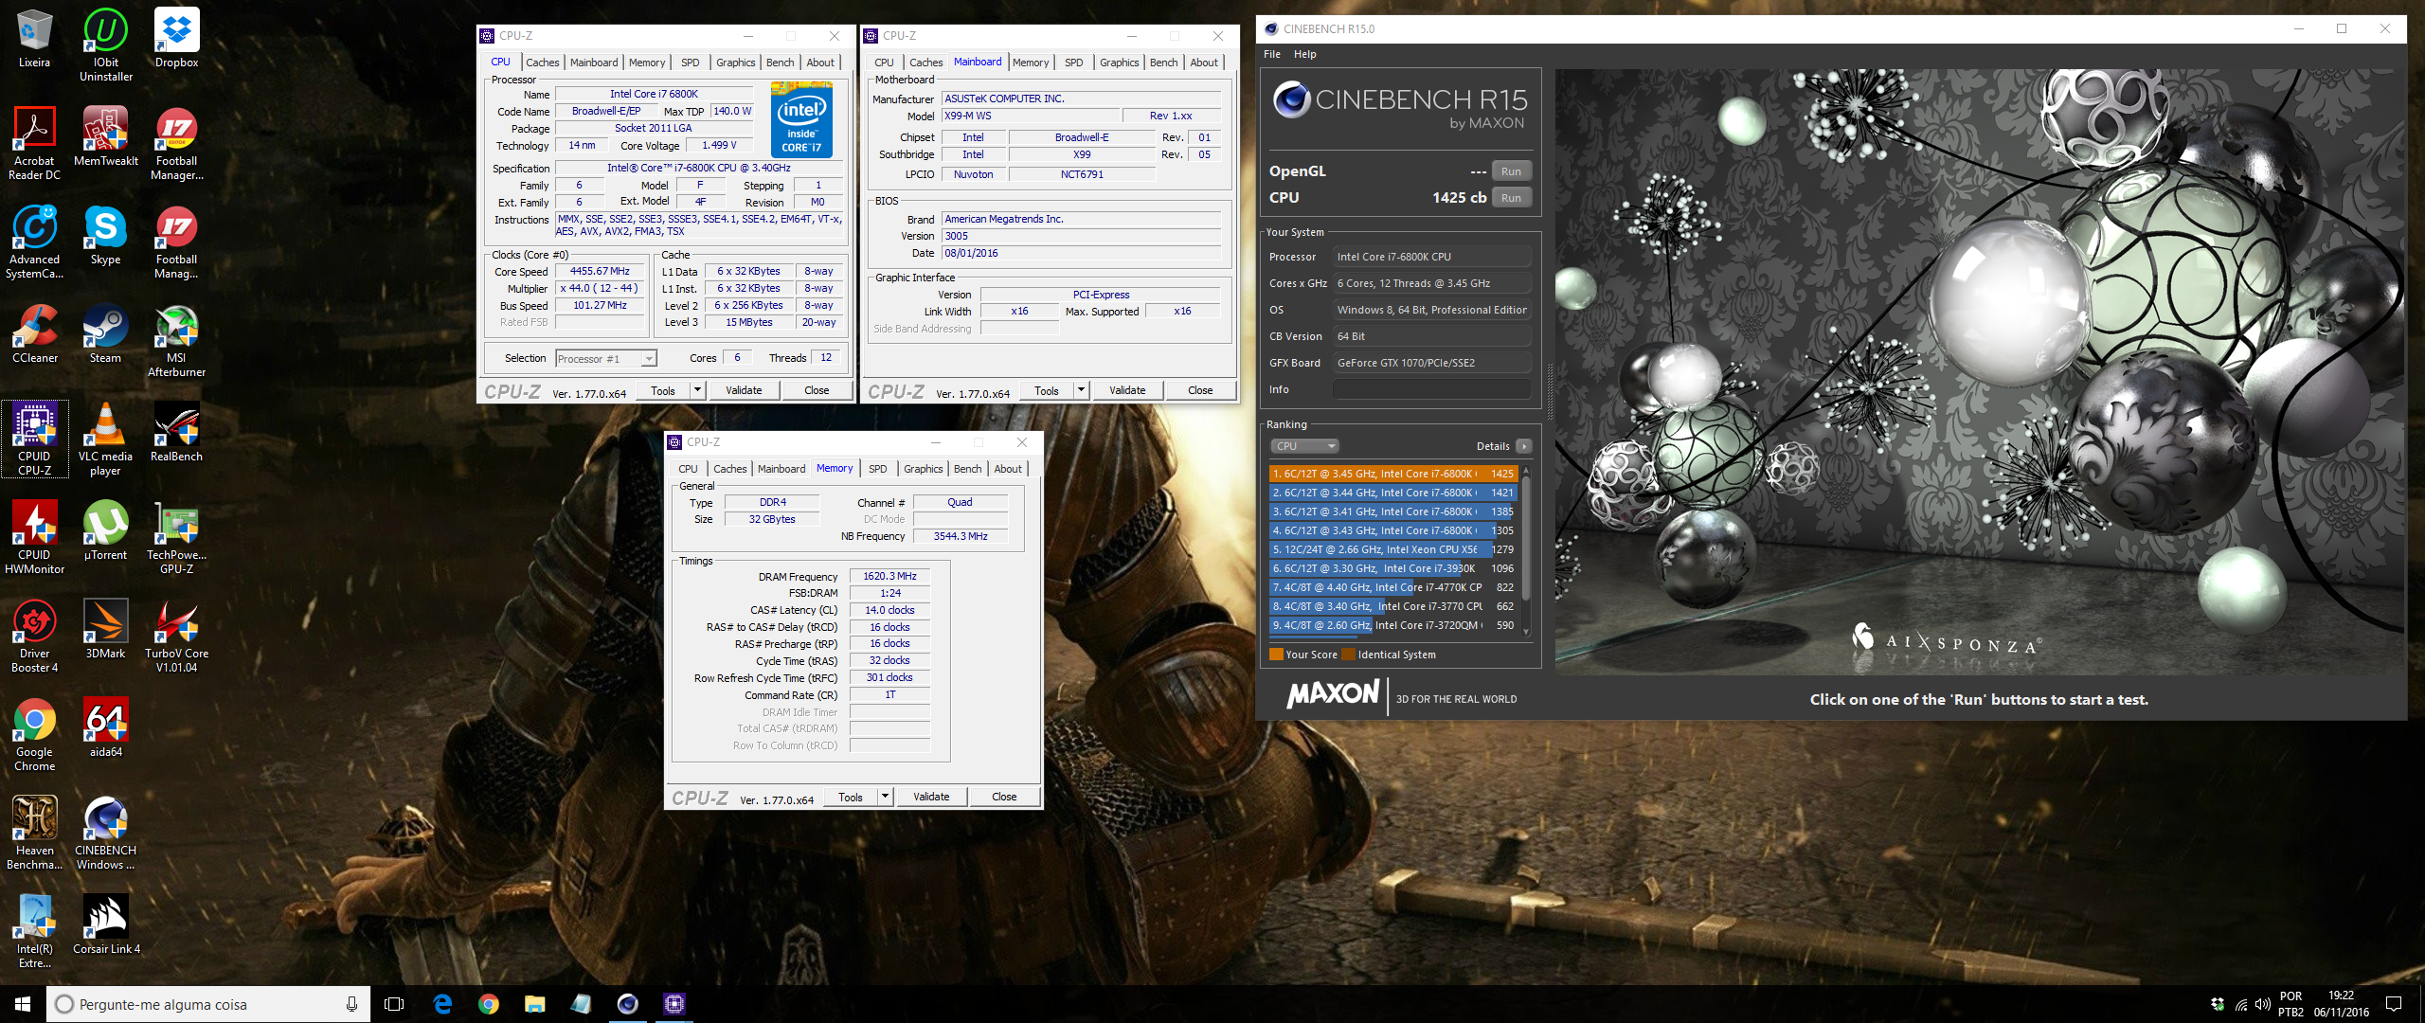Open IObit Uninstaller desktop icon
Viewport: 2425px width, 1023px height.
coord(105,44)
